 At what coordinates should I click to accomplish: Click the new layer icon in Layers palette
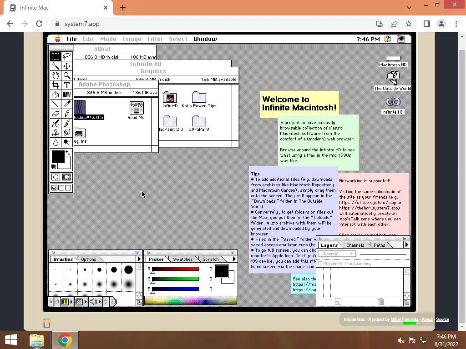[x=338, y=302]
